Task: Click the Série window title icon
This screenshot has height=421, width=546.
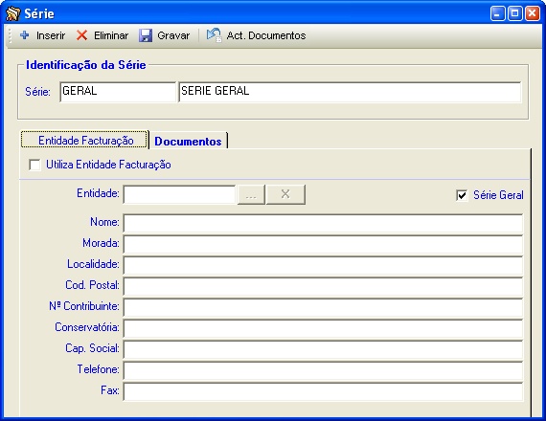Action: coord(13,13)
